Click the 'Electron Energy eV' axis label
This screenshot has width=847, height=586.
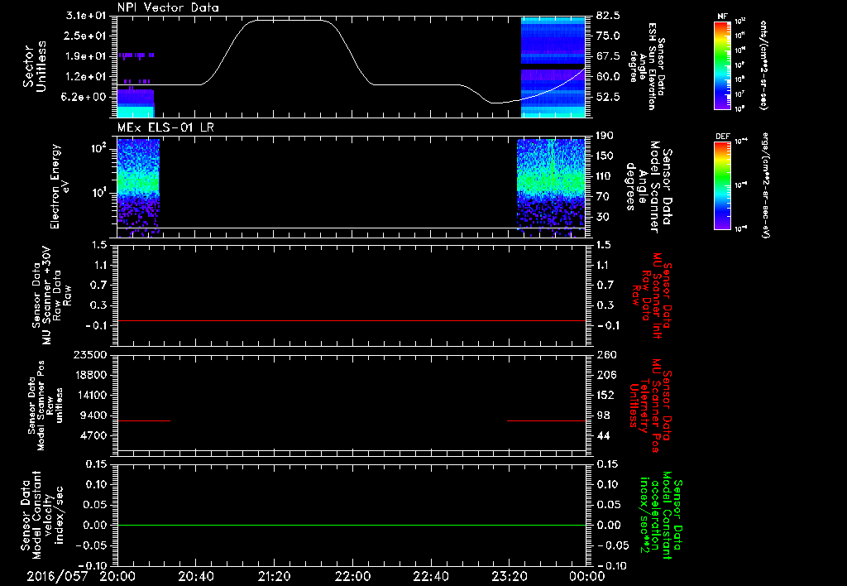[60, 186]
